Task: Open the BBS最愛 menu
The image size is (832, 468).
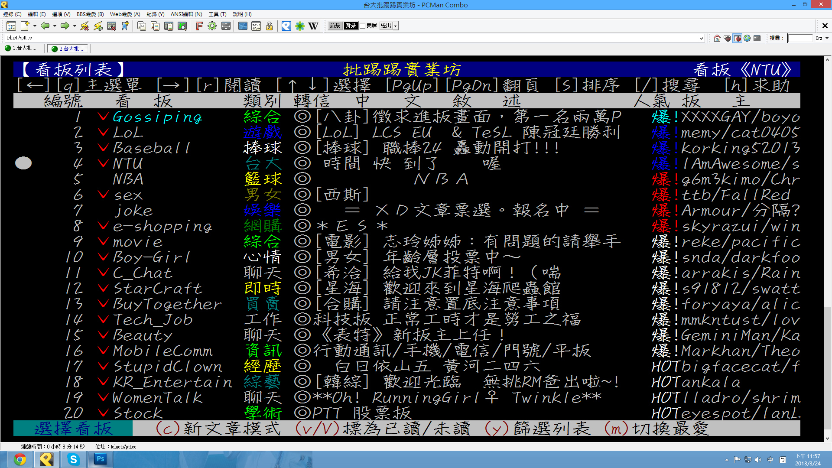Action: (90, 14)
